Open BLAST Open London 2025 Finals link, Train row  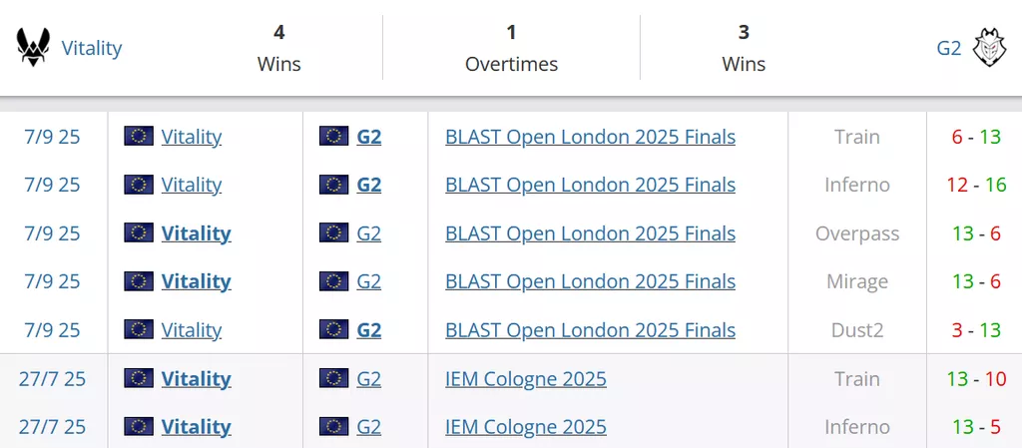pos(590,137)
